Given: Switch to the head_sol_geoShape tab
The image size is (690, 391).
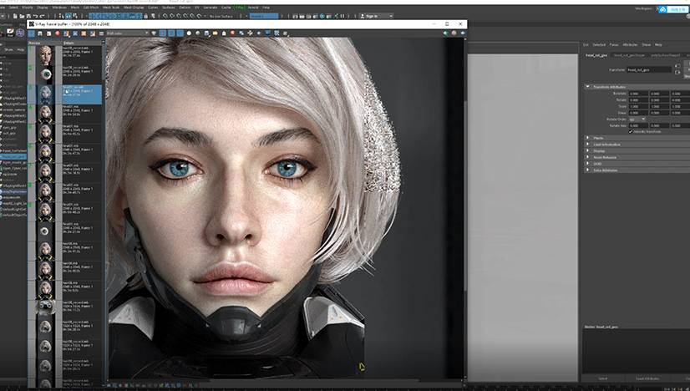Looking at the screenshot, I should [629, 55].
